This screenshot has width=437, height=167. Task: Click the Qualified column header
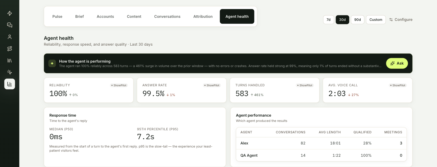[363, 132]
